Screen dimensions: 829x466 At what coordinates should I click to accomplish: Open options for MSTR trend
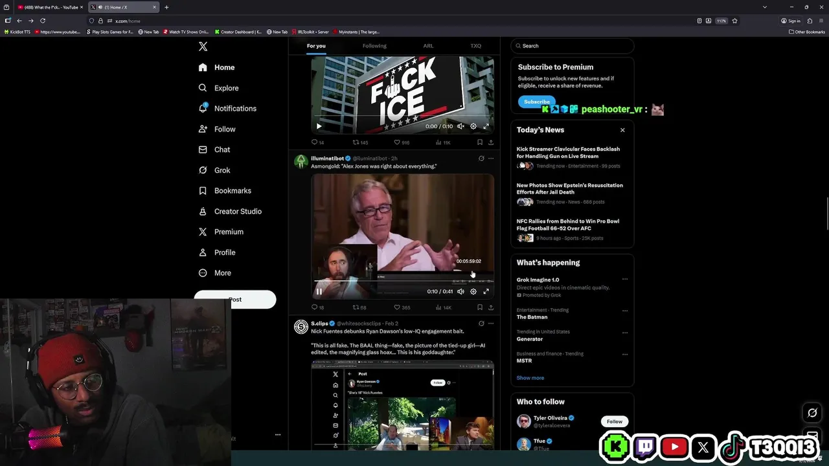[x=625, y=355]
